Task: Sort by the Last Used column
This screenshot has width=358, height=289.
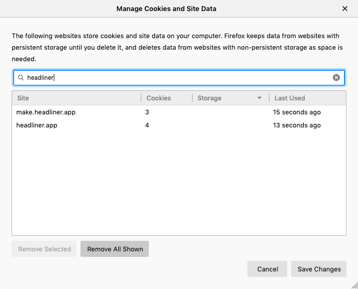Action: (x=308, y=98)
